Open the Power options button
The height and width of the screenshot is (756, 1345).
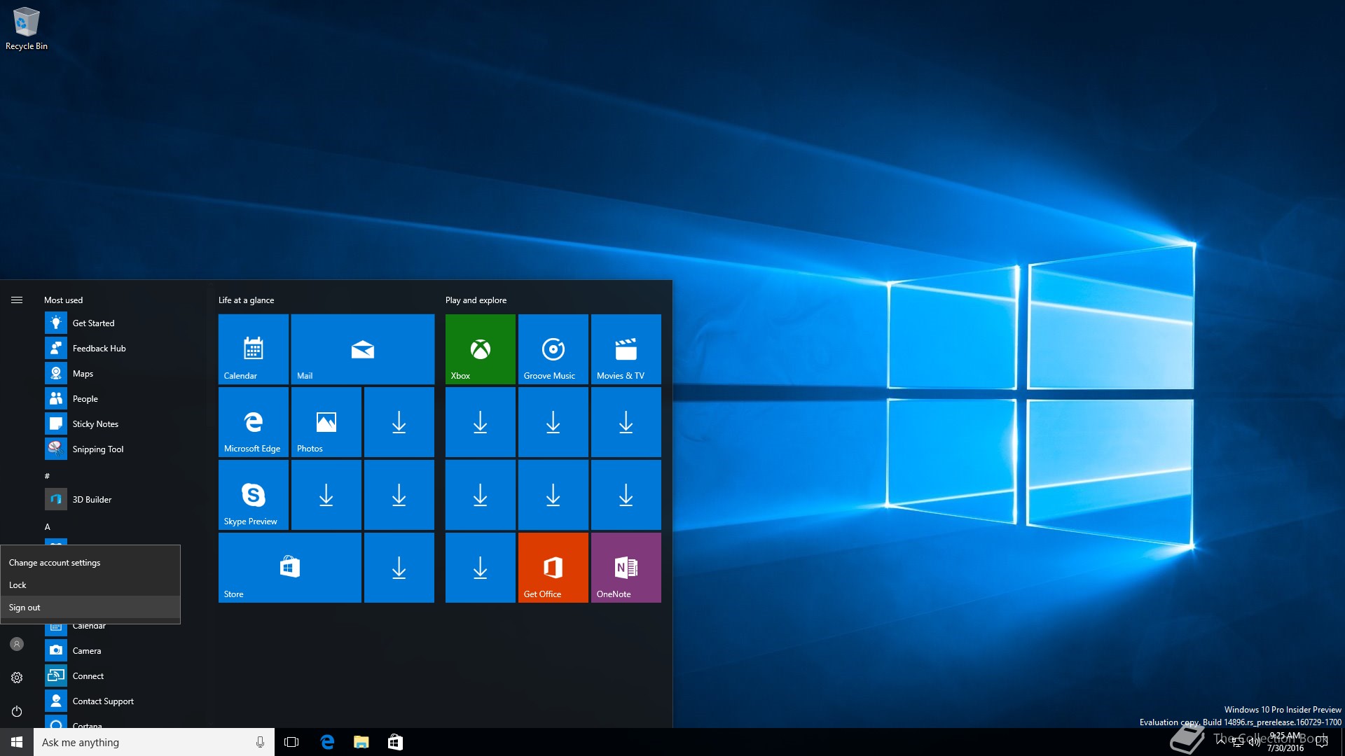pyautogui.click(x=17, y=711)
